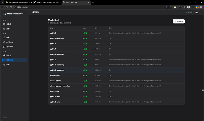
Task: Click the 测试全部 test all button
Action: point(179,21)
